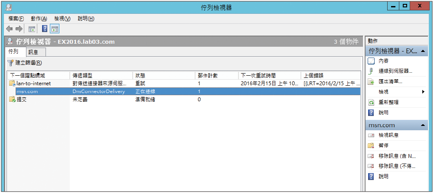Click the 建立篩選(R) link

(x=29, y=63)
